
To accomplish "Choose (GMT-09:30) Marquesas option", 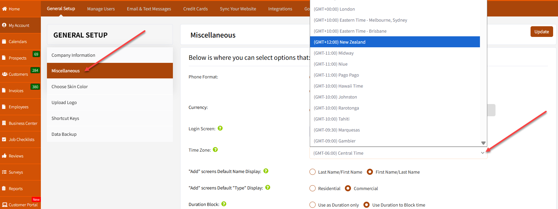I will [395, 130].
